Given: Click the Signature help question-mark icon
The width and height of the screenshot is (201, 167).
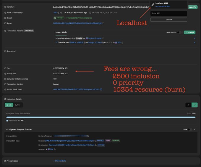Looking at the screenshot, I should click(x=5, y=7).
